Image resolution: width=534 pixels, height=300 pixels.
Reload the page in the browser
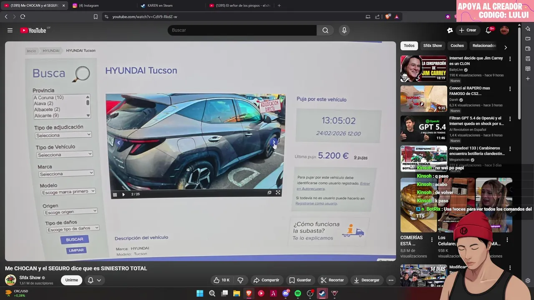[23, 17]
